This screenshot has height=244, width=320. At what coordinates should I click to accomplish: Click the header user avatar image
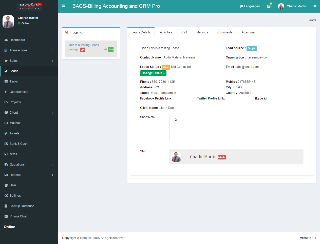281,6
